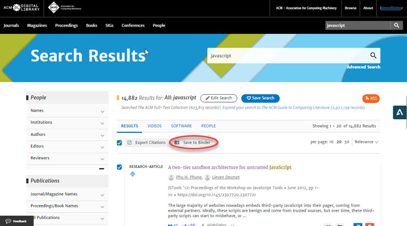
Task: Expand the Publications filter row at bottom
Action: (x=68, y=218)
